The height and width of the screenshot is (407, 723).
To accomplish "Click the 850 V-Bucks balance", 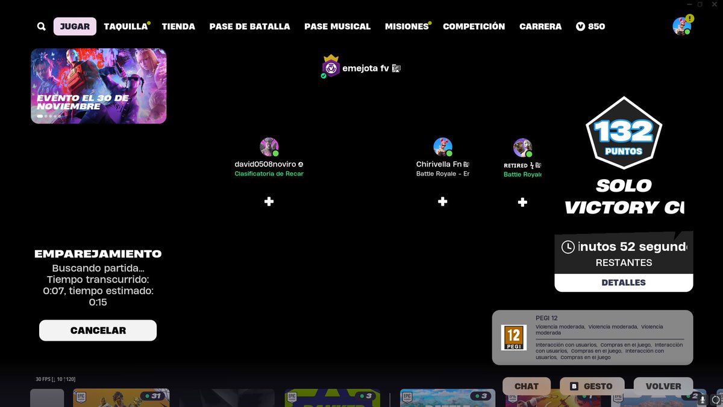I will click(590, 27).
